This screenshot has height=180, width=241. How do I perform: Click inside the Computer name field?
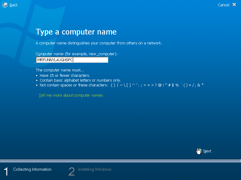click(x=72, y=60)
